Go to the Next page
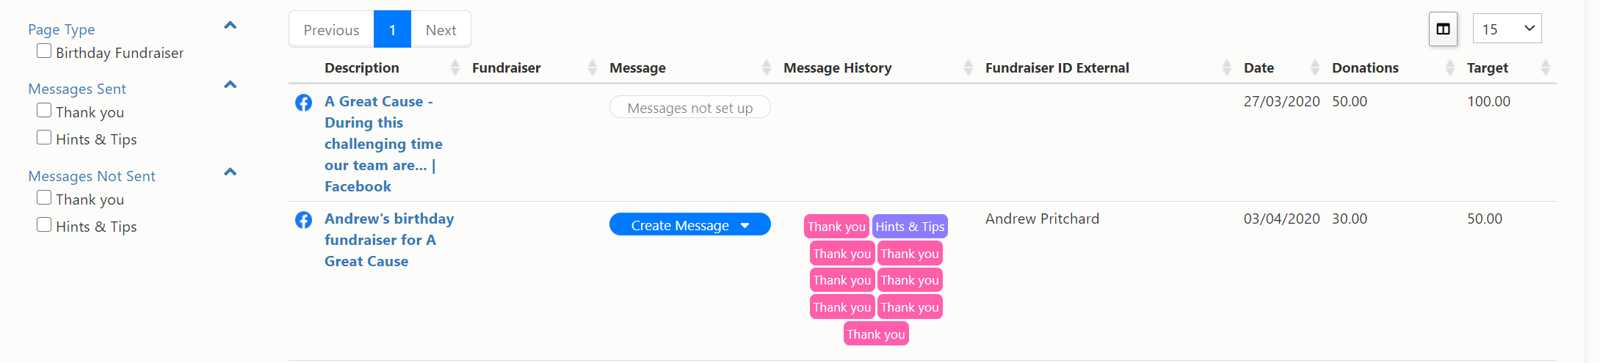Screen dimensions: 1600x363 pos(441,30)
